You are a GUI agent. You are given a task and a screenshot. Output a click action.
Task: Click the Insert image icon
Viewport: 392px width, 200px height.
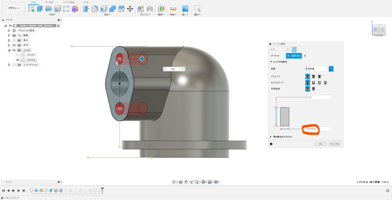[185, 9]
